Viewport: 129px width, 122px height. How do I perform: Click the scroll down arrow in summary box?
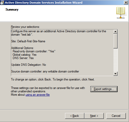tap(116, 74)
